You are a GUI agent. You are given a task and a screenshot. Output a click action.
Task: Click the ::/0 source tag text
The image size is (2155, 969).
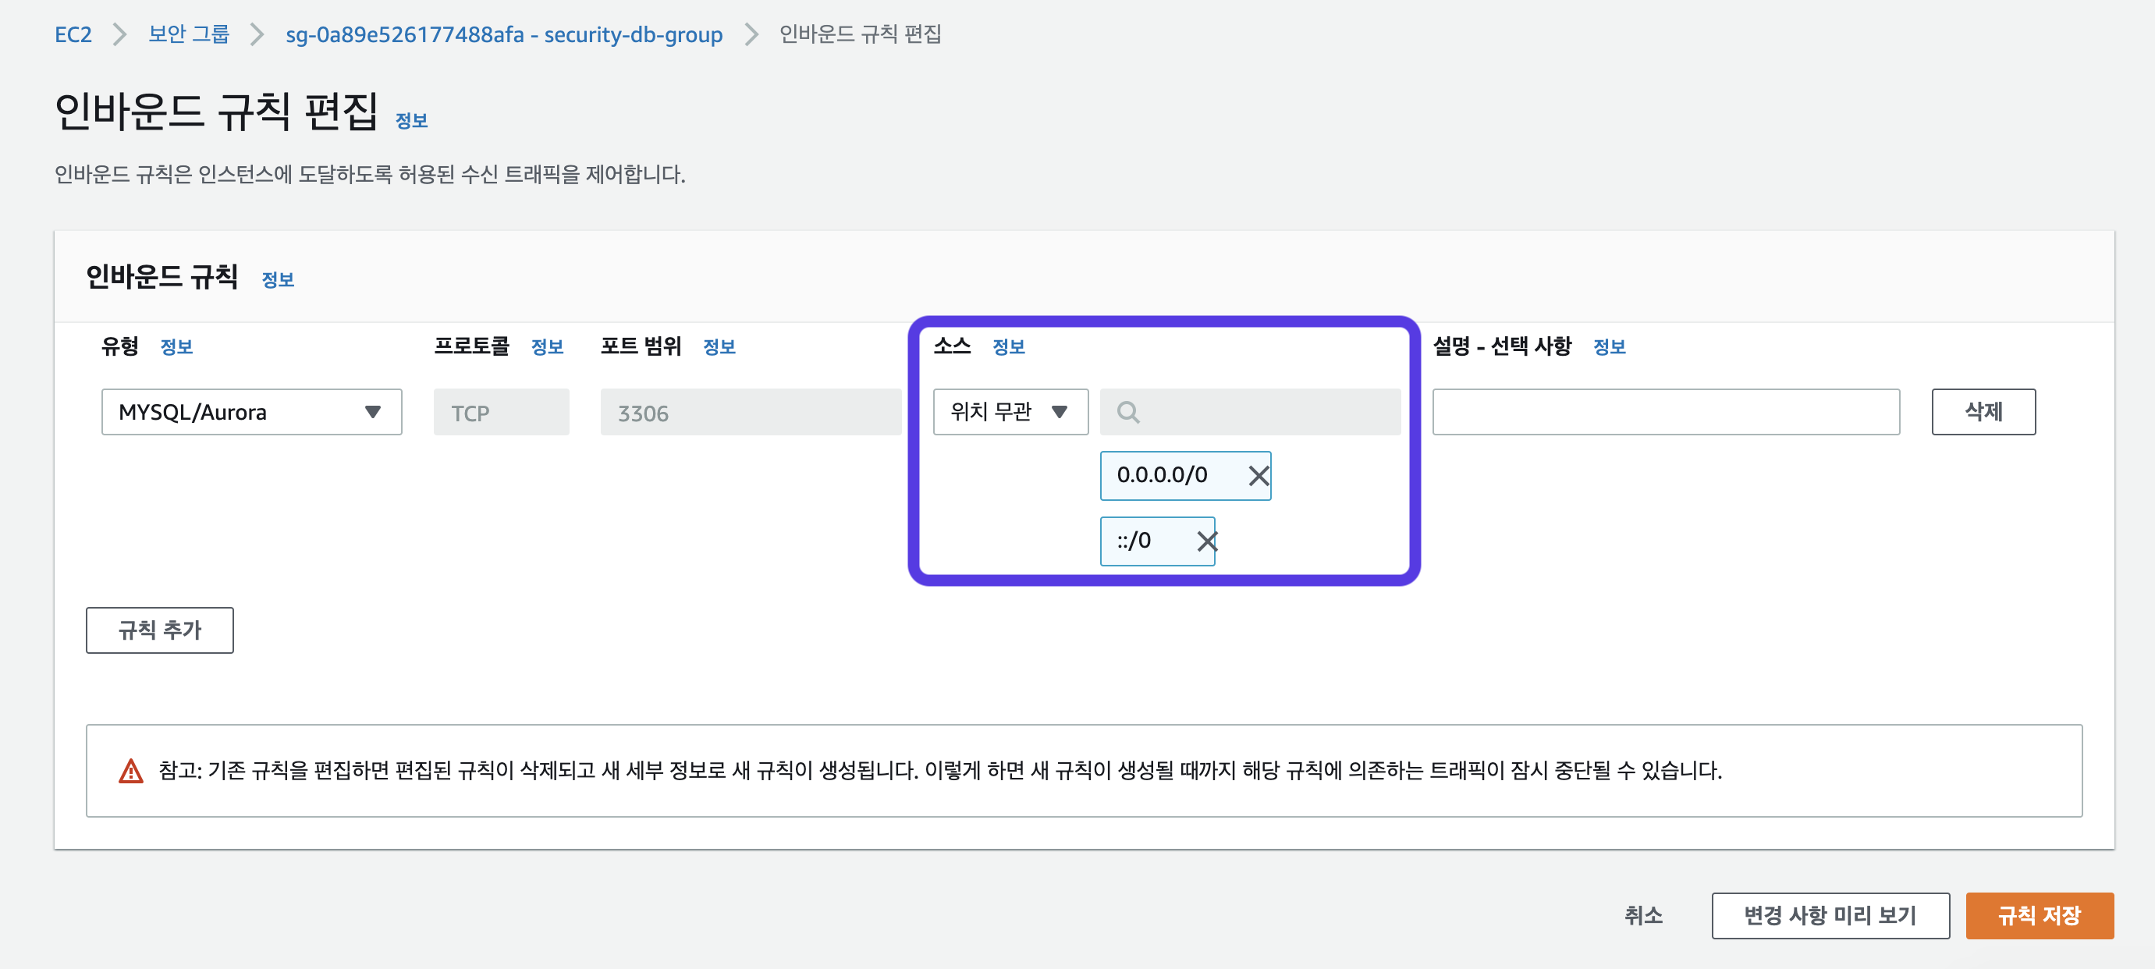point(1134,541)
